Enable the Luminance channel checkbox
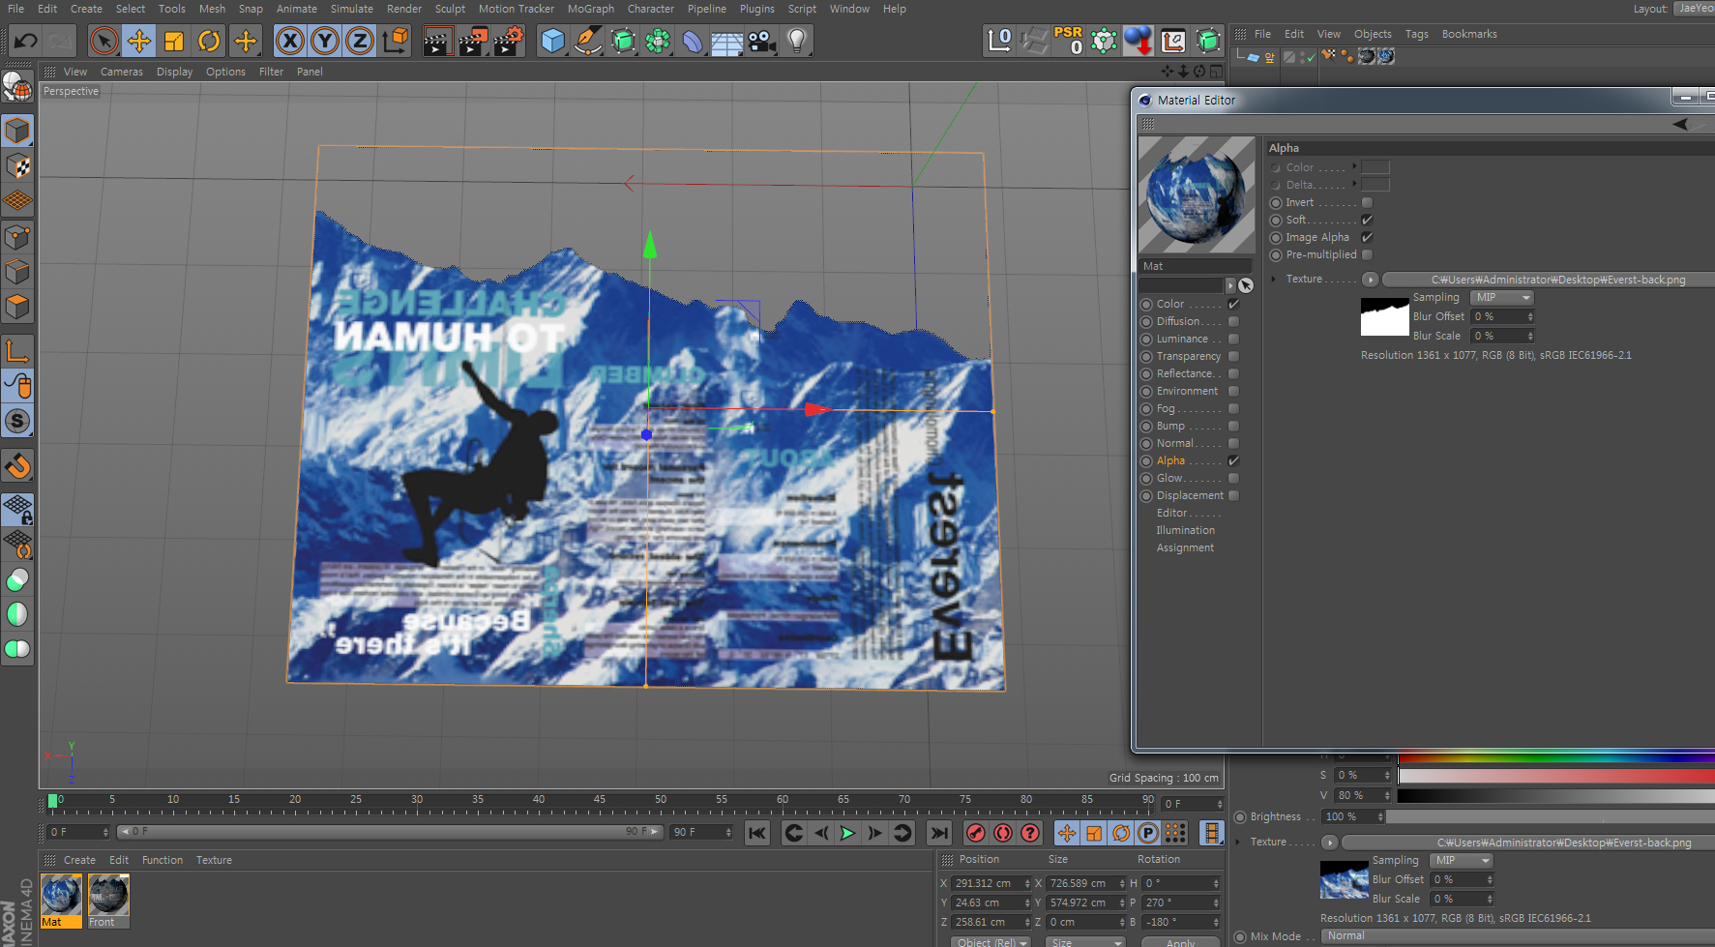Image resolution: width=1715 pixels, height=947 pixels. point(1233,339)
